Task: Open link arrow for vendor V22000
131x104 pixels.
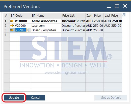Action: pyautogui.click(x=12, y=30)
